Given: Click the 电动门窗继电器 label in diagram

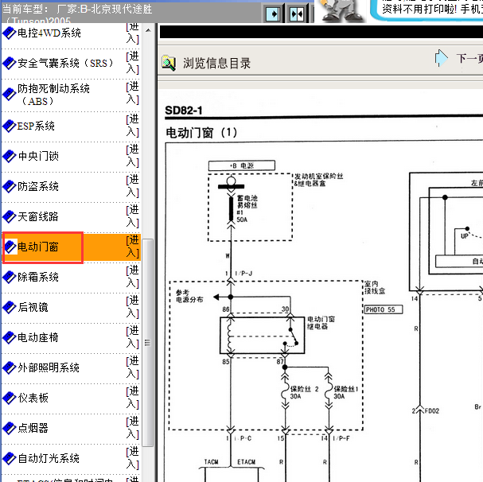Looking at the screenshot, I should [321, 322].
